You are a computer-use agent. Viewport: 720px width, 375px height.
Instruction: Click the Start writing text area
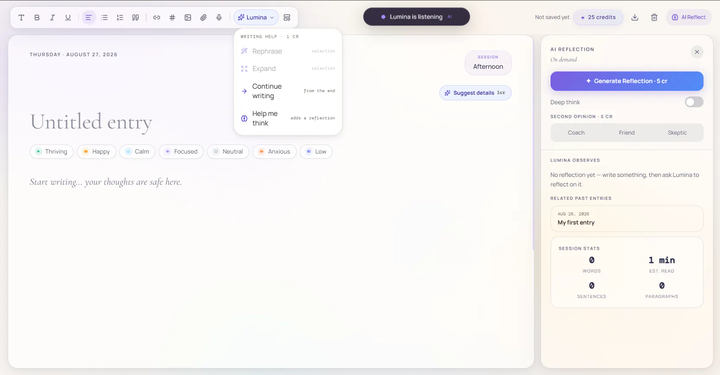coord(106,182)
